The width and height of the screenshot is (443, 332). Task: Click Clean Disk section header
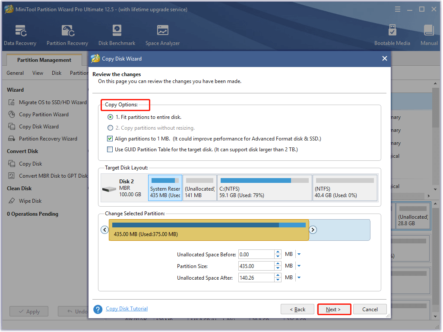19,188
